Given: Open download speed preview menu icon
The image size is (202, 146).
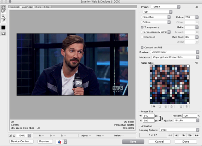Looking at the screenshot, I should 38,128.
